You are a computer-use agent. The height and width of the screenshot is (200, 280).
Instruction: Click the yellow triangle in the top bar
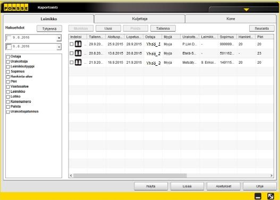[246, 10]
